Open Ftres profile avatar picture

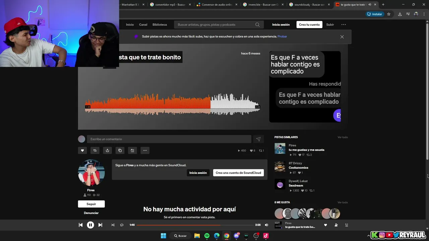tap(91, 173)
